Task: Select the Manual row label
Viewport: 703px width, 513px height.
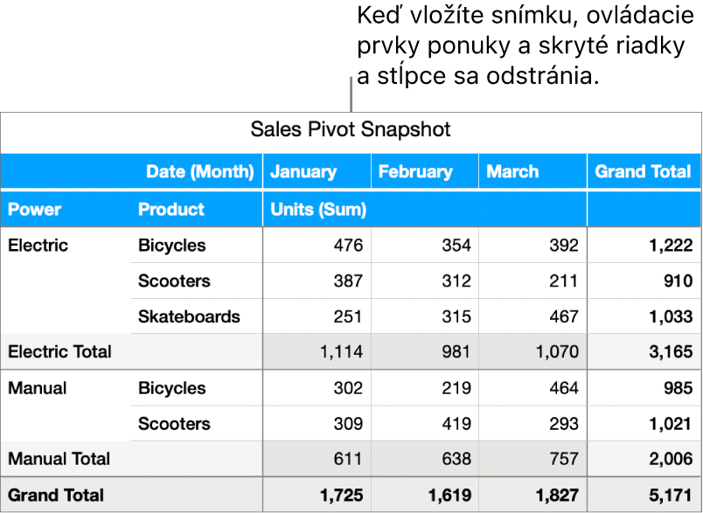Action: 33,388
